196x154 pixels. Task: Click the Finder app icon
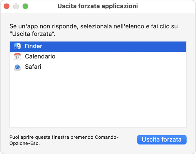(17, 46)
